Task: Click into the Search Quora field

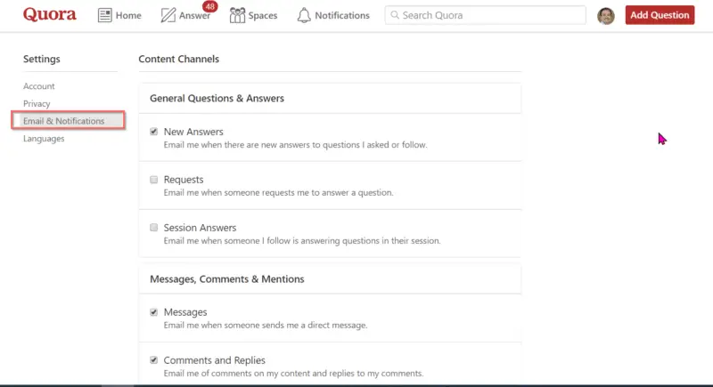Action: click(x=485, y=15)
